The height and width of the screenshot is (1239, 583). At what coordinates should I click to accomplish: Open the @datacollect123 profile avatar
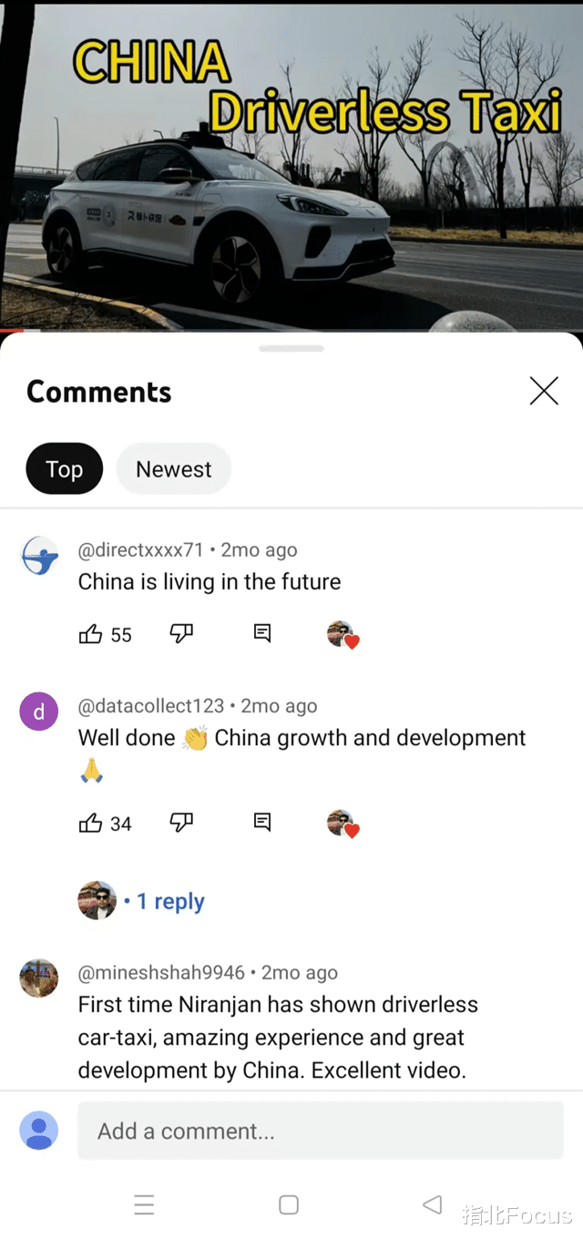tap(39, 712)
